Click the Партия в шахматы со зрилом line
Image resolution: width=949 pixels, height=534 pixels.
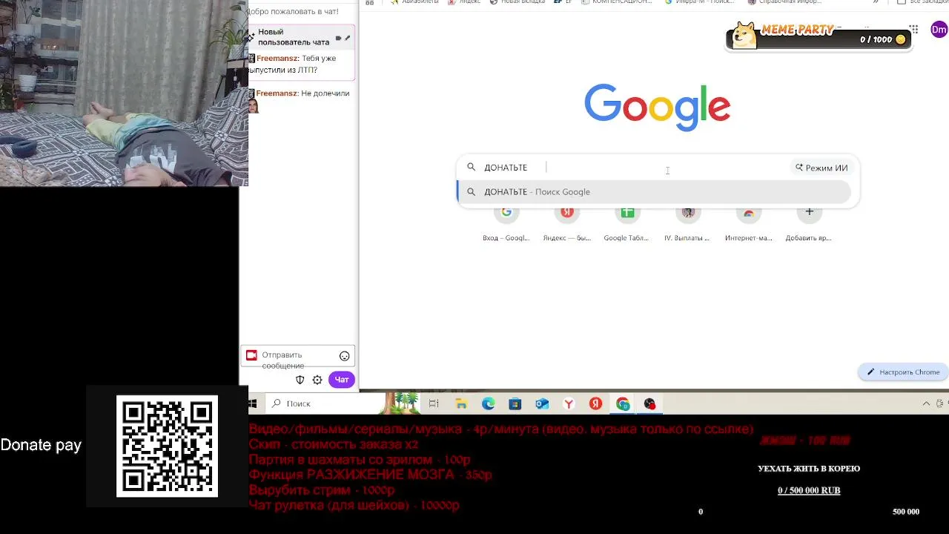(x=360, y=460)
